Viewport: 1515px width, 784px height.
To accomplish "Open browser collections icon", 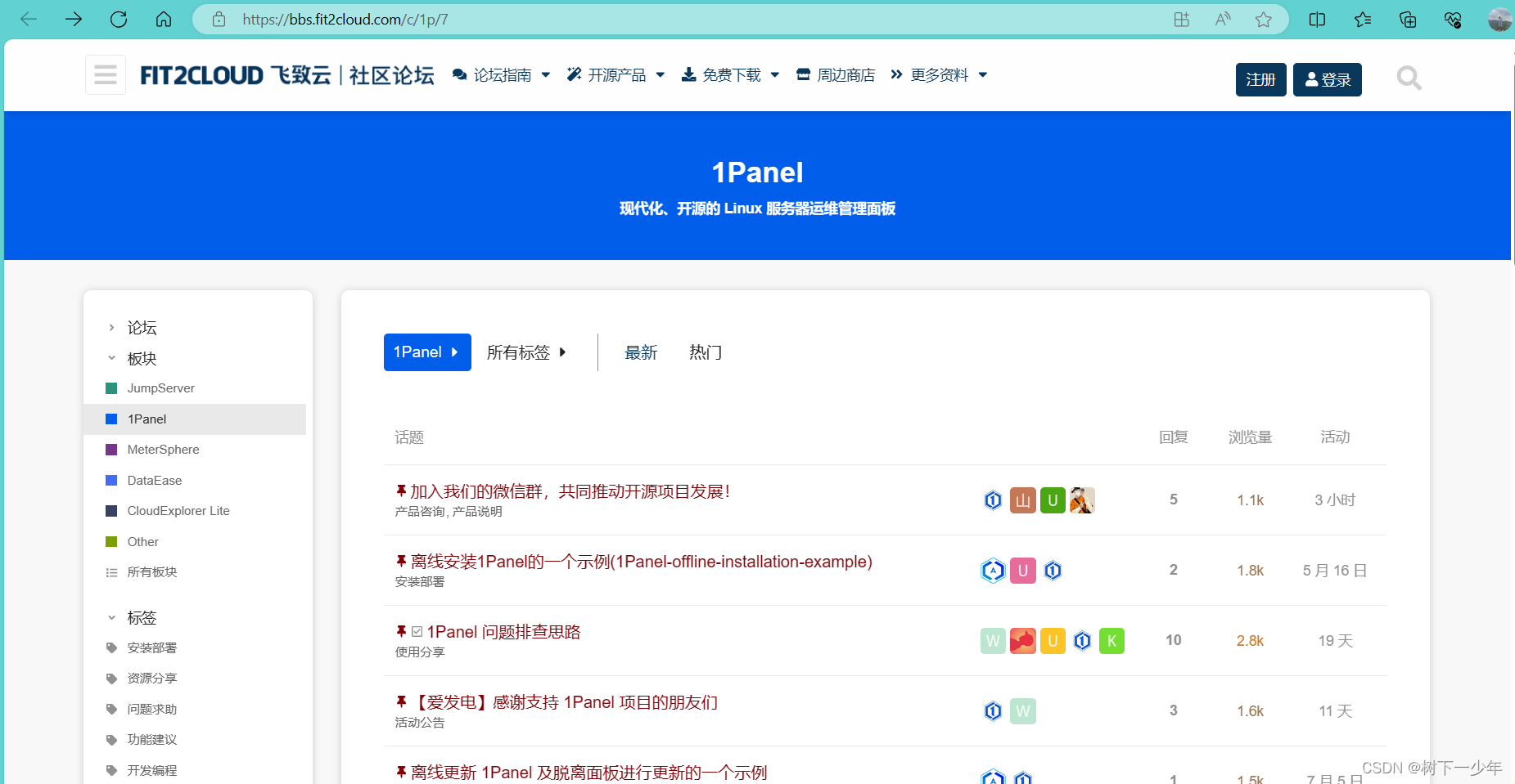I will pyautogui.click(x=1408, y=20).
